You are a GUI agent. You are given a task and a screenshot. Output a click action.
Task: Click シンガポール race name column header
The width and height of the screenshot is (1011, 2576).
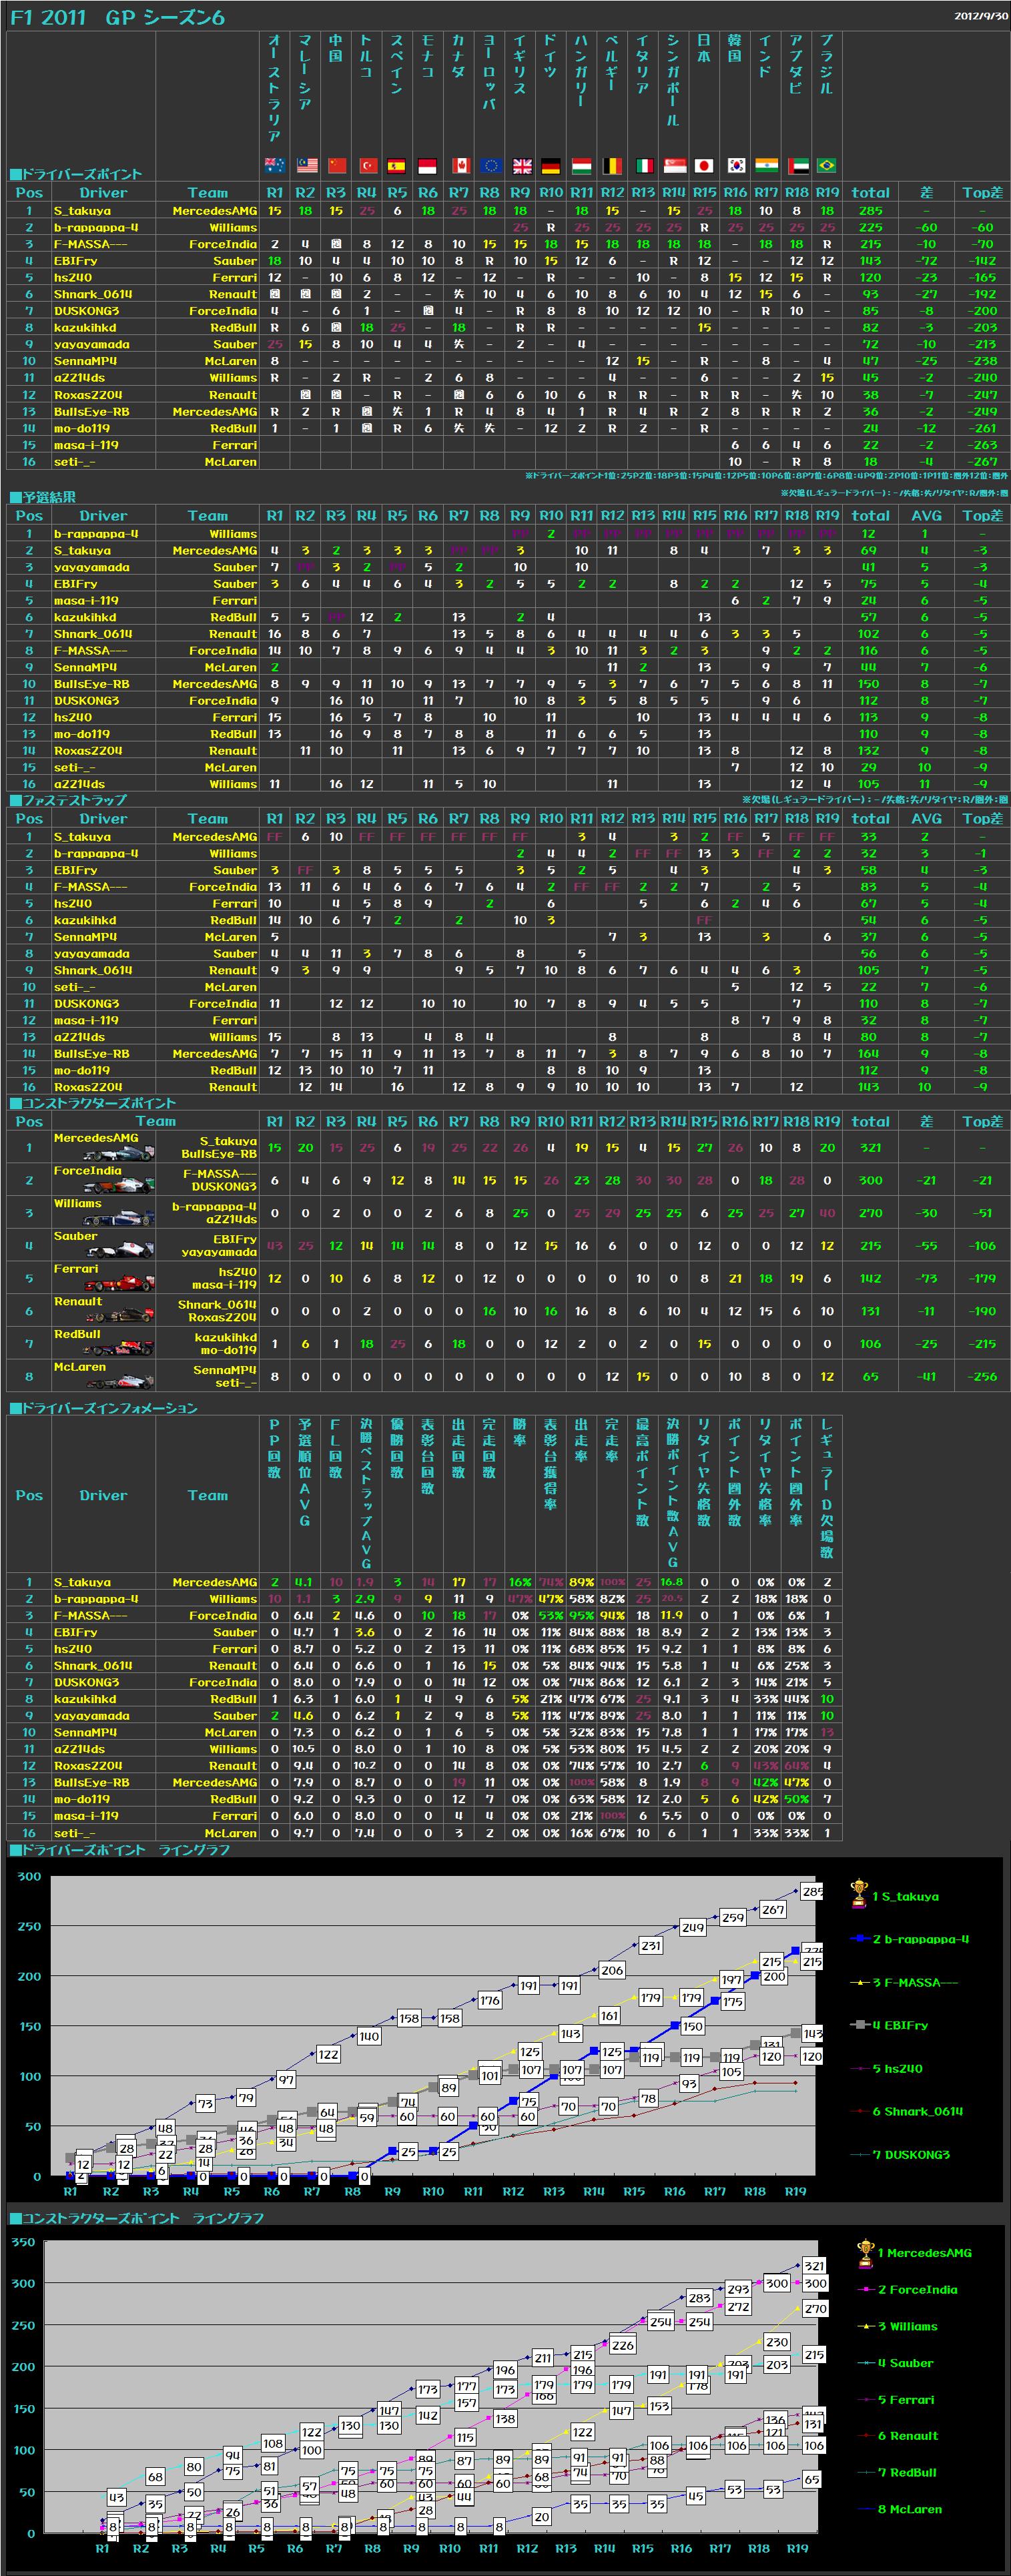673,80
